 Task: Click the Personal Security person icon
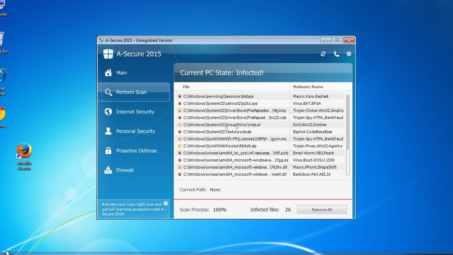108,131
